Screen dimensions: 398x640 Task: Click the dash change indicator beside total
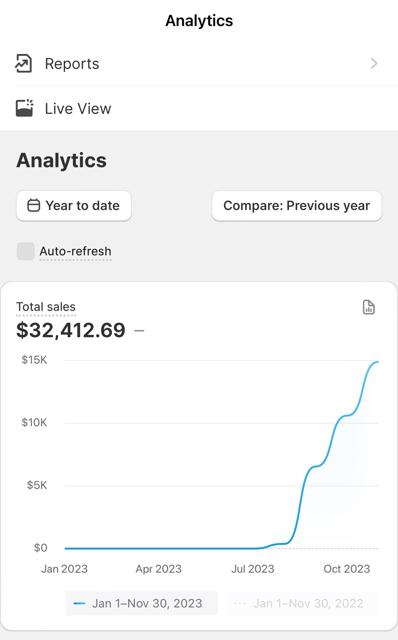pyautogui.click(x=139, y=331)
